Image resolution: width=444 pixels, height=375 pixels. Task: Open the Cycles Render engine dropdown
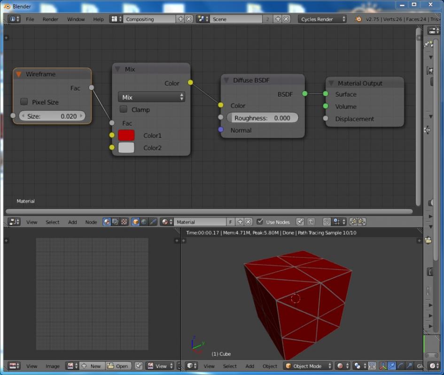322,19
